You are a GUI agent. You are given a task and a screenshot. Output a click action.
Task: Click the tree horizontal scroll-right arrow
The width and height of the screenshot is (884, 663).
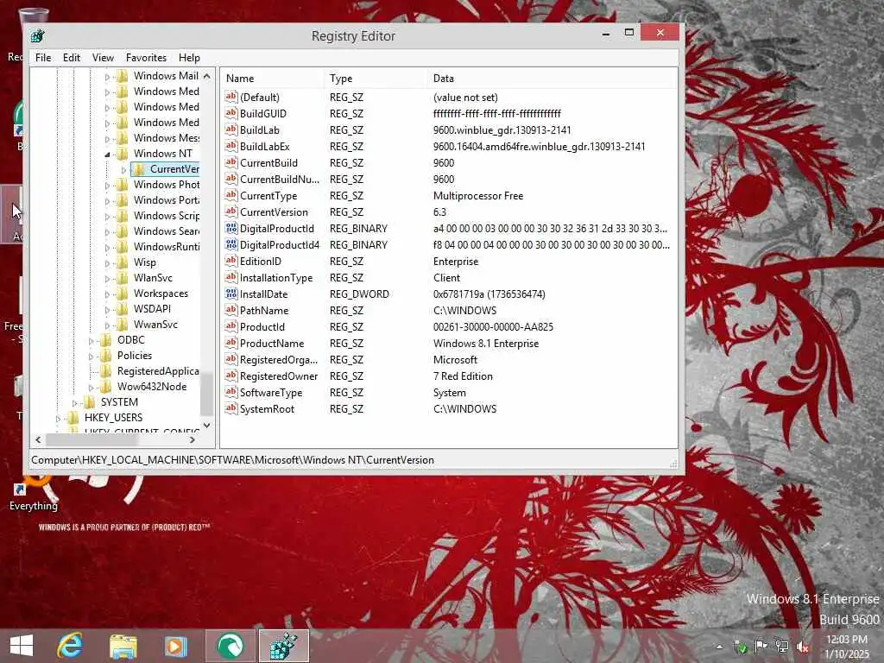pos(193,439)
